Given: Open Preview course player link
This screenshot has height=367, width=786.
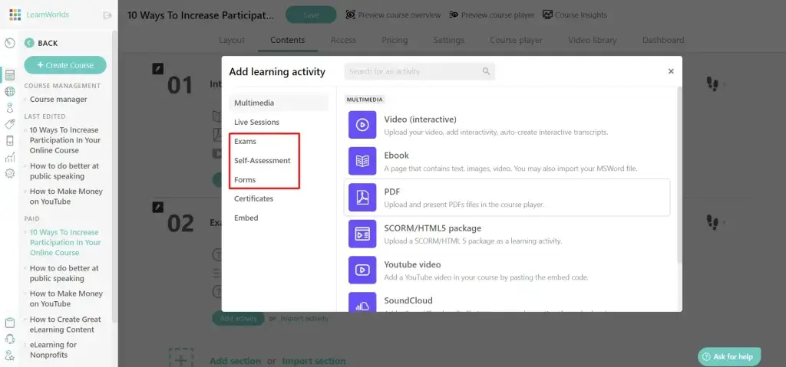Looking at the screenshot, I should coord(497,15).
